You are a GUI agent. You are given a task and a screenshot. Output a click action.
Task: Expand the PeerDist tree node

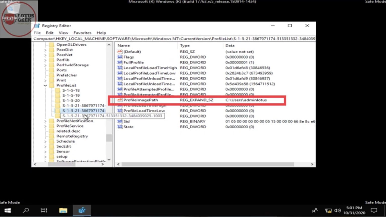45,50
